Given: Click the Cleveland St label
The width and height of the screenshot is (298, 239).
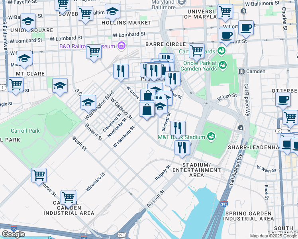Looking at the screenshot, I should 112,123.
